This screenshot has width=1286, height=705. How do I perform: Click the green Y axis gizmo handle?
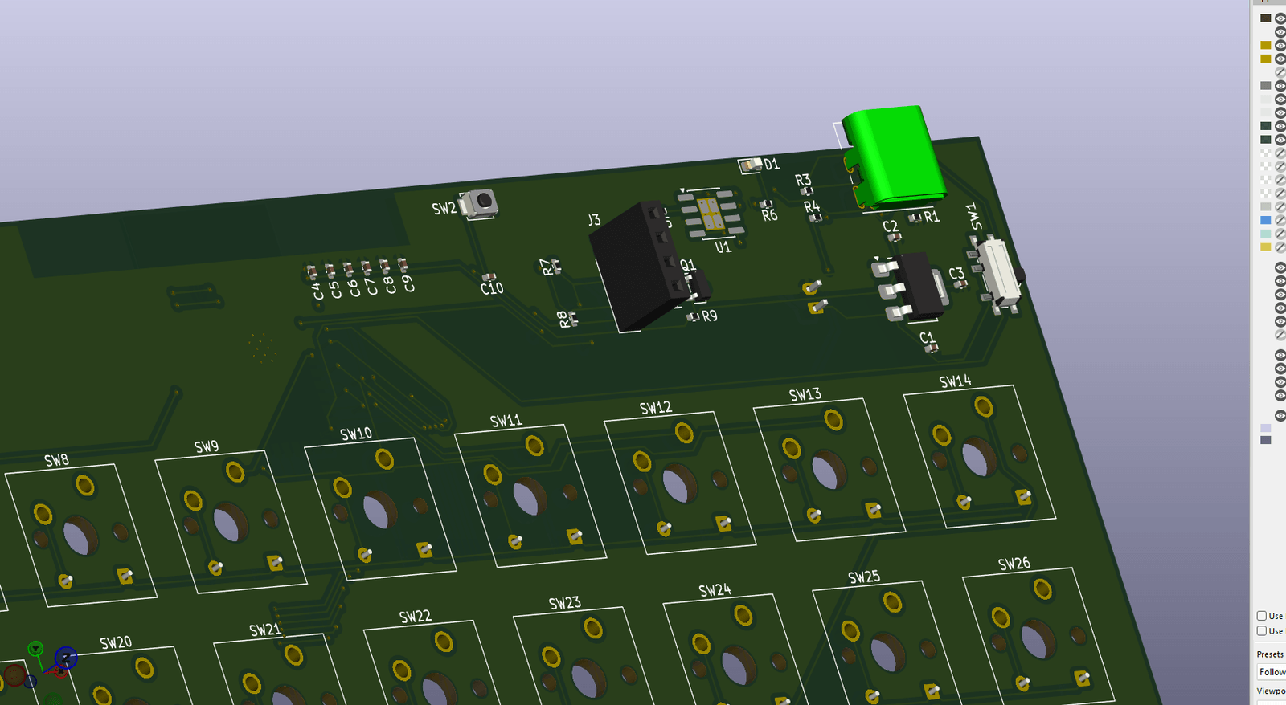pos(35,648)
